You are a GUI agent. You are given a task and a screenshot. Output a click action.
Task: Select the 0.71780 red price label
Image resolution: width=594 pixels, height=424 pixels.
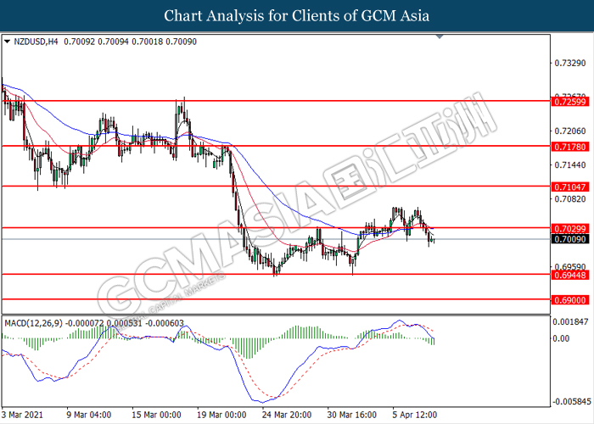click(567, 146)
